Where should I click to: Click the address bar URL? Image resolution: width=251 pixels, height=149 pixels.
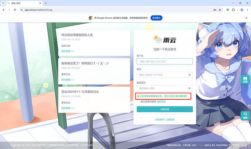coord(39,10)
